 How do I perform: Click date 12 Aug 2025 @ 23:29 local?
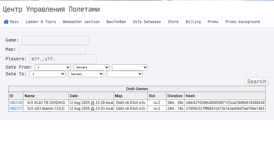coord(91,103)
